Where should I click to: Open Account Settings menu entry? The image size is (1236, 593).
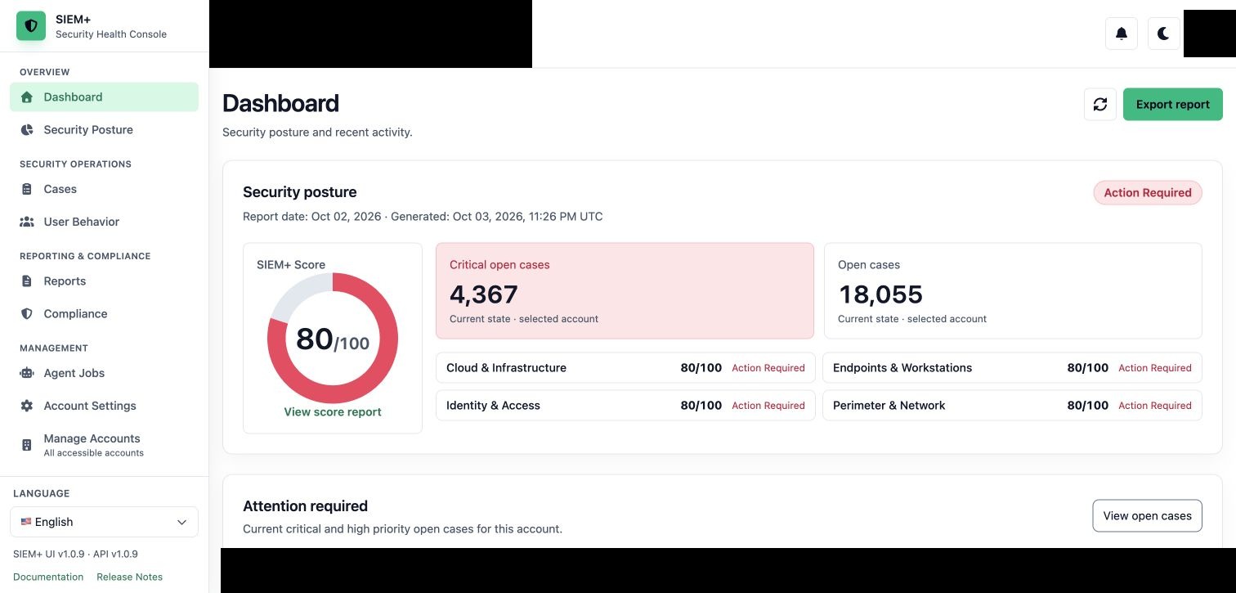coord(104,406)
